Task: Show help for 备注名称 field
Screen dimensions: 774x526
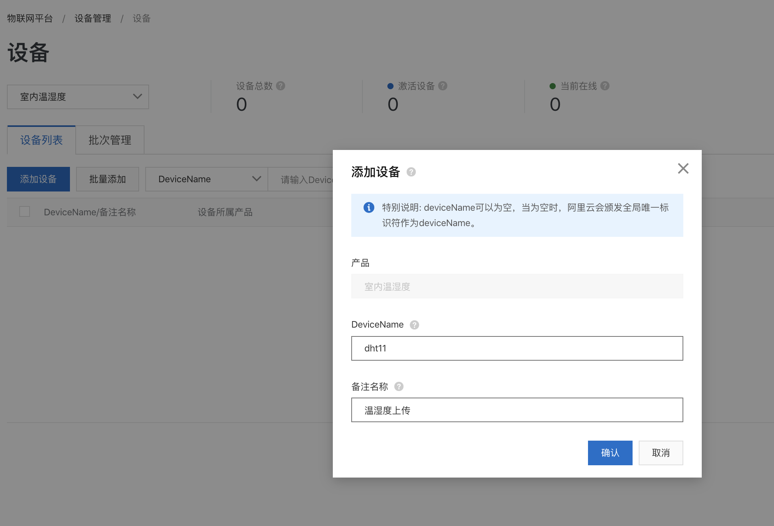Action: pos(399,387)
